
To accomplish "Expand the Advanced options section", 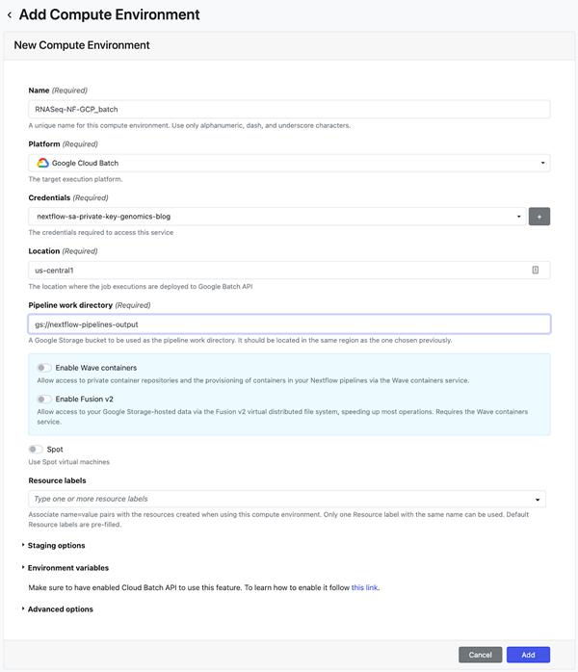I will [x=60, y=608].
